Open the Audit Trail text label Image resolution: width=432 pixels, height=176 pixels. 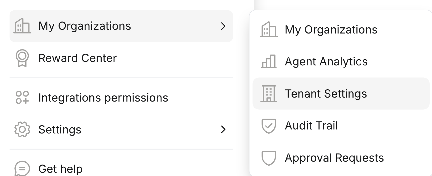click(311, 126)
